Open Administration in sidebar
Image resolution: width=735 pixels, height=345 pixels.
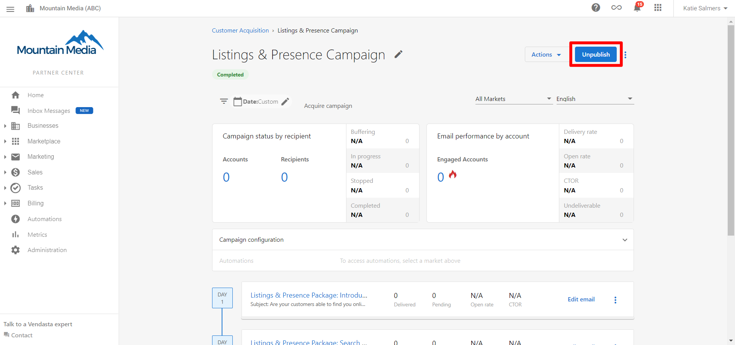(x=47, y=250)
